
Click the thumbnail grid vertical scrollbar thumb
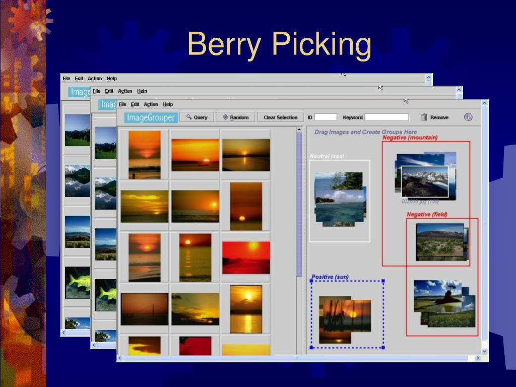coord(299,204)
